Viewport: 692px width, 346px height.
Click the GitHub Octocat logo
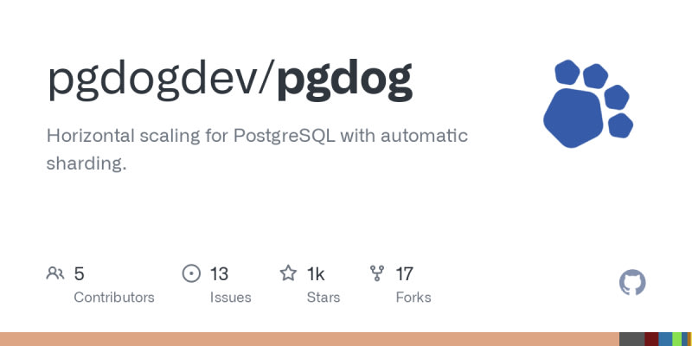[x=632, y=282]
